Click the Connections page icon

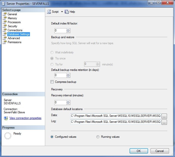point(4,30)
